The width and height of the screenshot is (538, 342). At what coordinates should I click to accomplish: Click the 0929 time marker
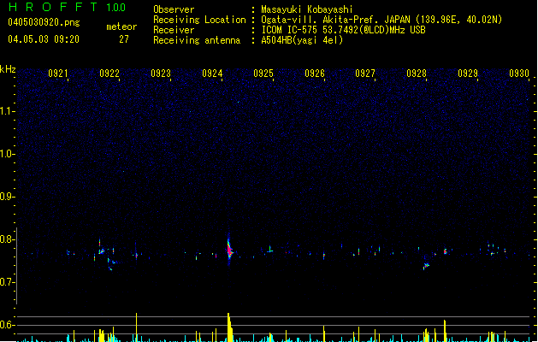468,74
